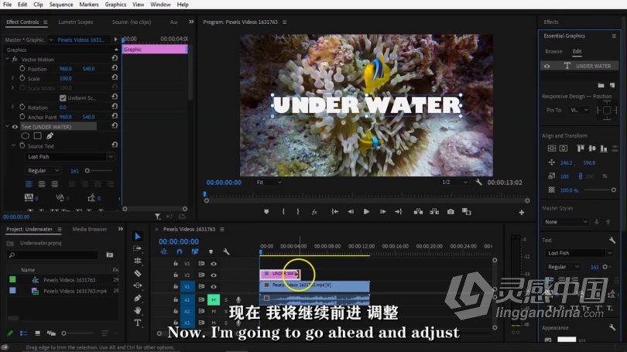Click Go to In point button
The image size is (627, 352).
pyautogui.click(x=334, y=212)
